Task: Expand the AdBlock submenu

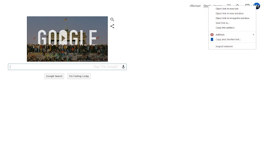Action: coord(232,35)
